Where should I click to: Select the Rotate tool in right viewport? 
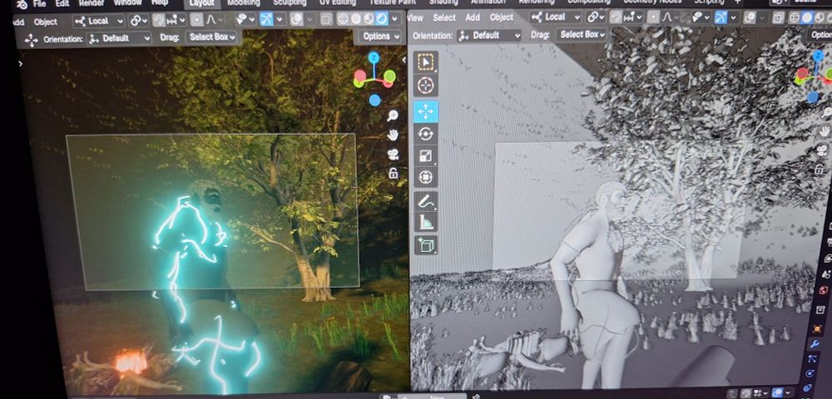[x=425, y=134]
